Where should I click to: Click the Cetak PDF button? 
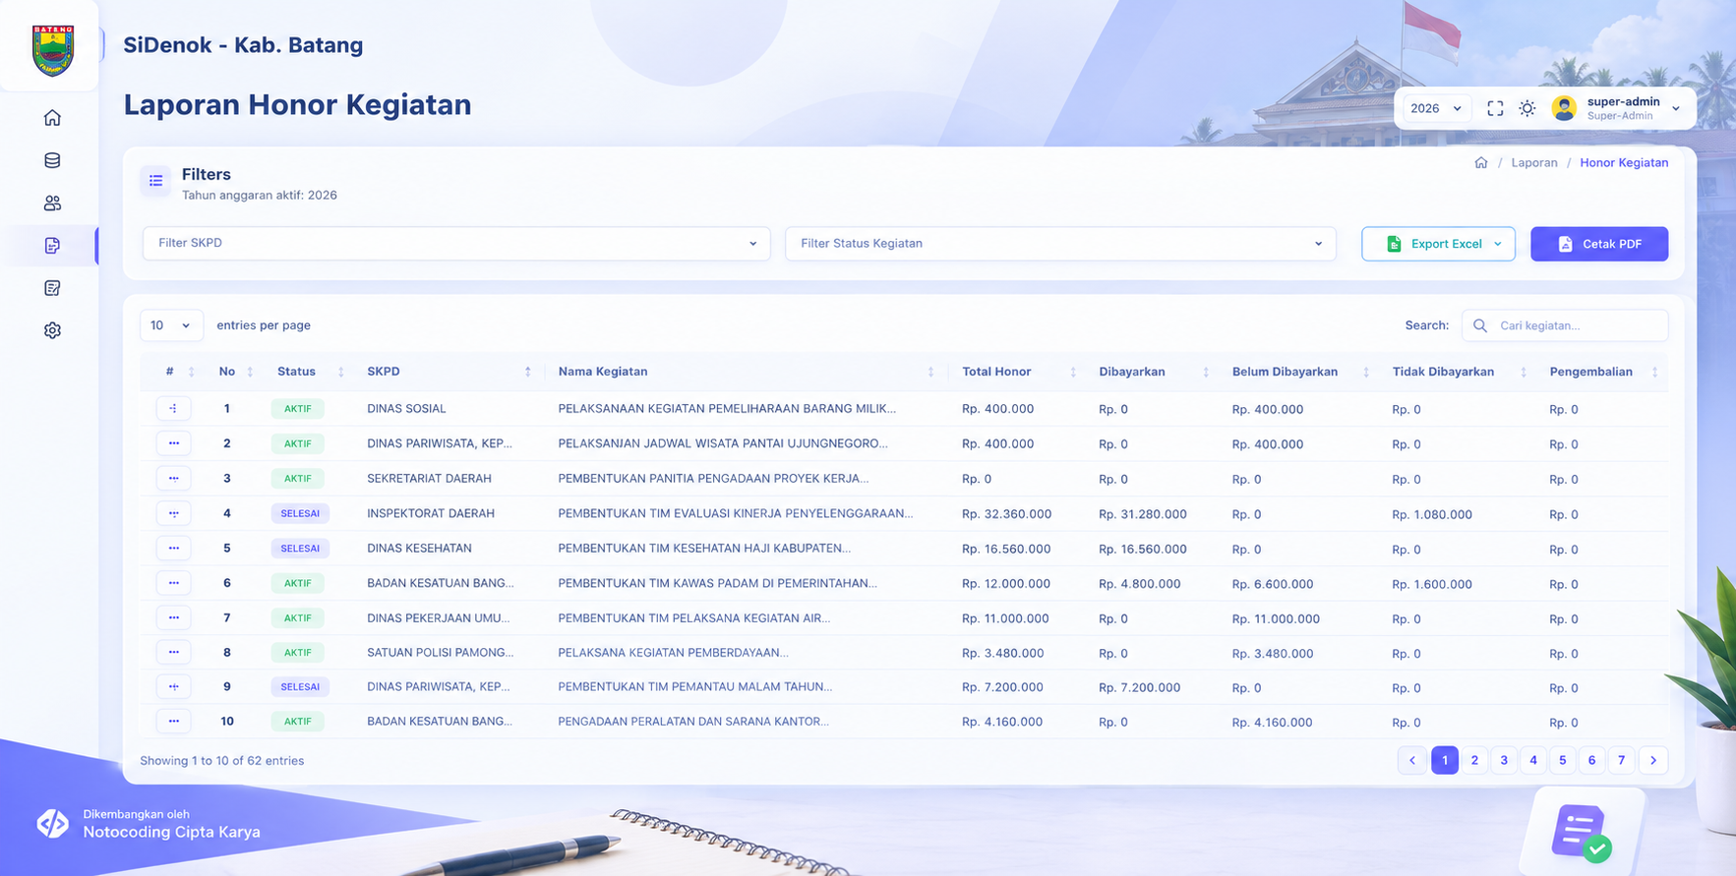pyautogui.click(x=1599, y=244)
